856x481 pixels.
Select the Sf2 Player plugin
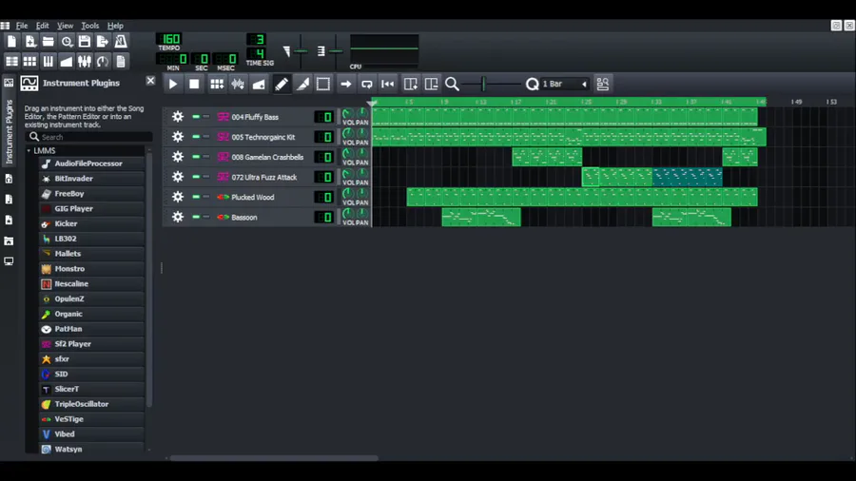coord(91,344)
